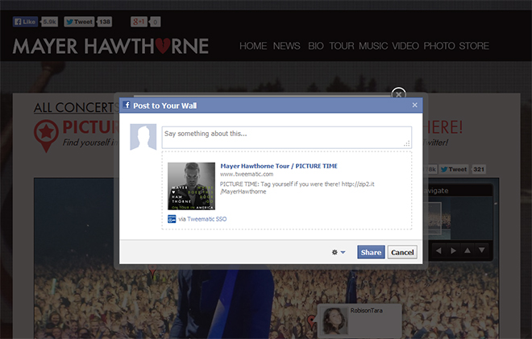Image resolution: width=532 pixels, height=339 pixels.
Task: Click the Facebook Like button in header
Action: (x=25, y=22)
